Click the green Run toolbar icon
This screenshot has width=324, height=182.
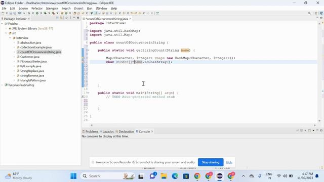click(37, 13)
